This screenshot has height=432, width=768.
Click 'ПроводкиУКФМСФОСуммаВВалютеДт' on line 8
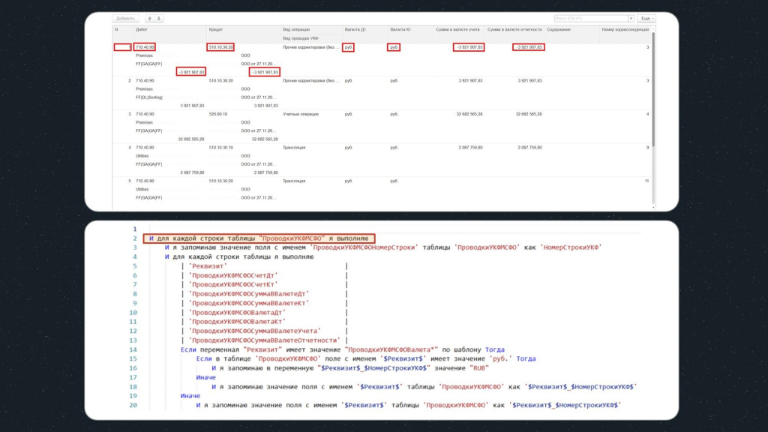tap(249, 294)
